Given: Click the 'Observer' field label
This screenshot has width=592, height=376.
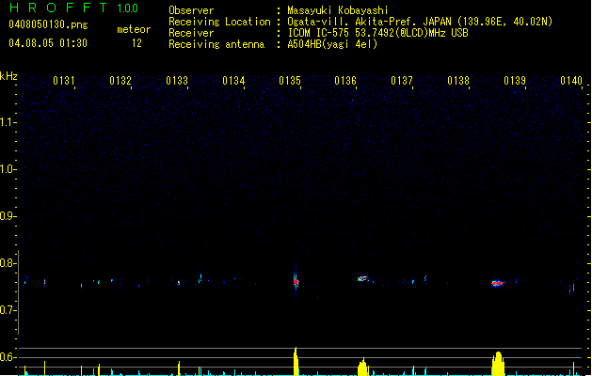Looking at the screenshot, I should tap(191, 10).
